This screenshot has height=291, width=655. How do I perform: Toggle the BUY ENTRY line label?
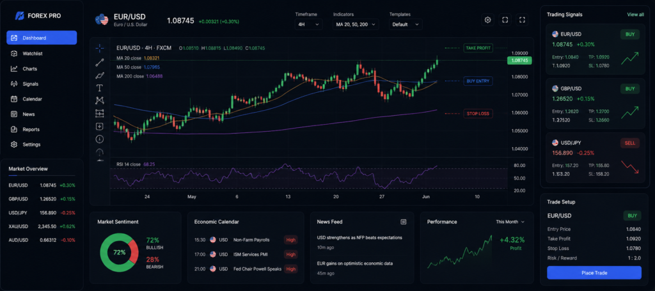click(478, 81)
